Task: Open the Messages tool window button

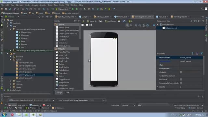Action: pos(58,108)
